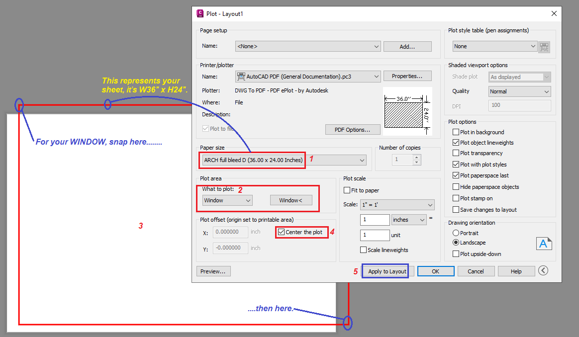
Task: Click the plot style table editor icon
Action: tap(544, 47)
